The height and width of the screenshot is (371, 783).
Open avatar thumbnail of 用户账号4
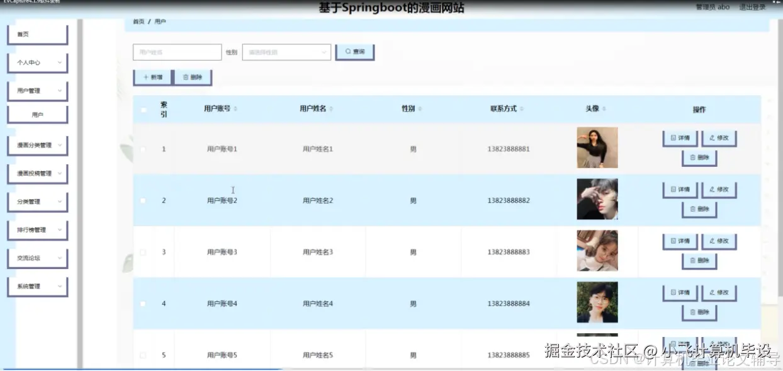pyautogui.click(x=597, y=302)
